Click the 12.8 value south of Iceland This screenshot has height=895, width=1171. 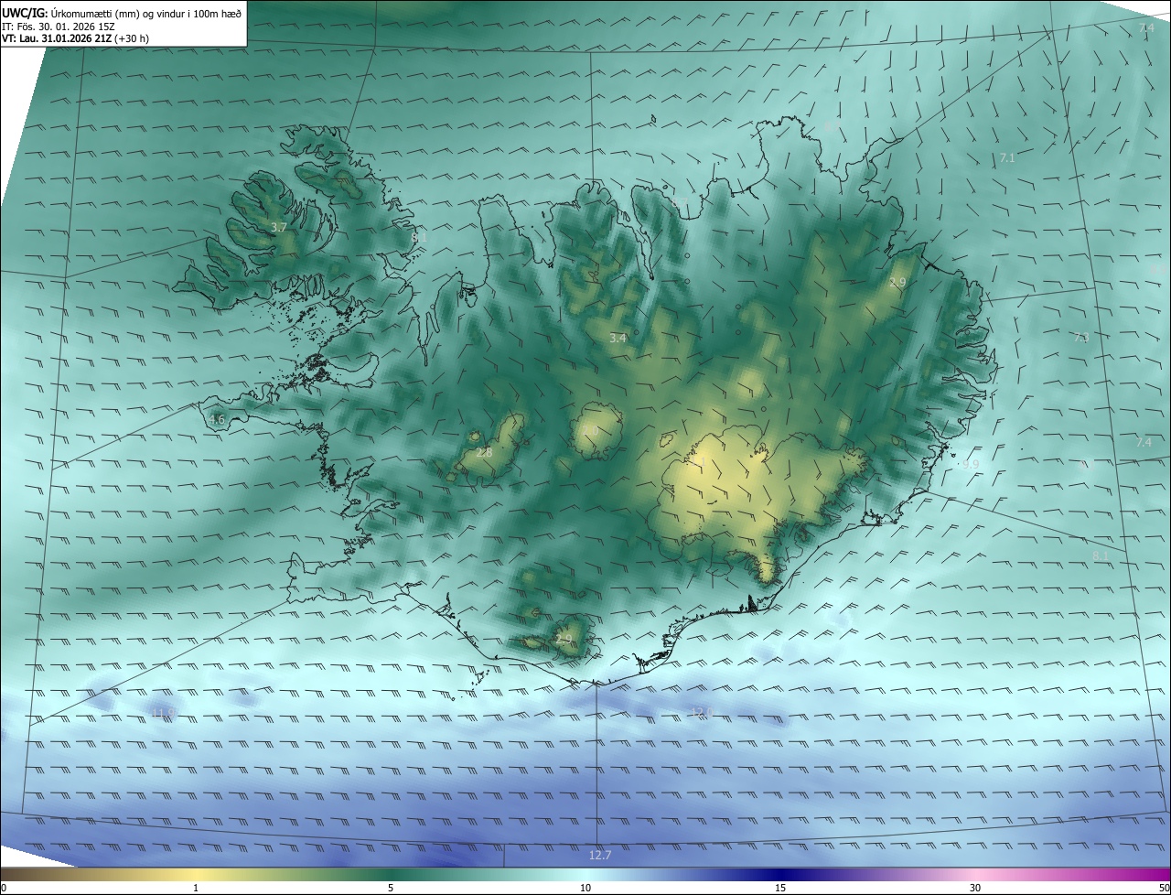[x=701, y=712]
